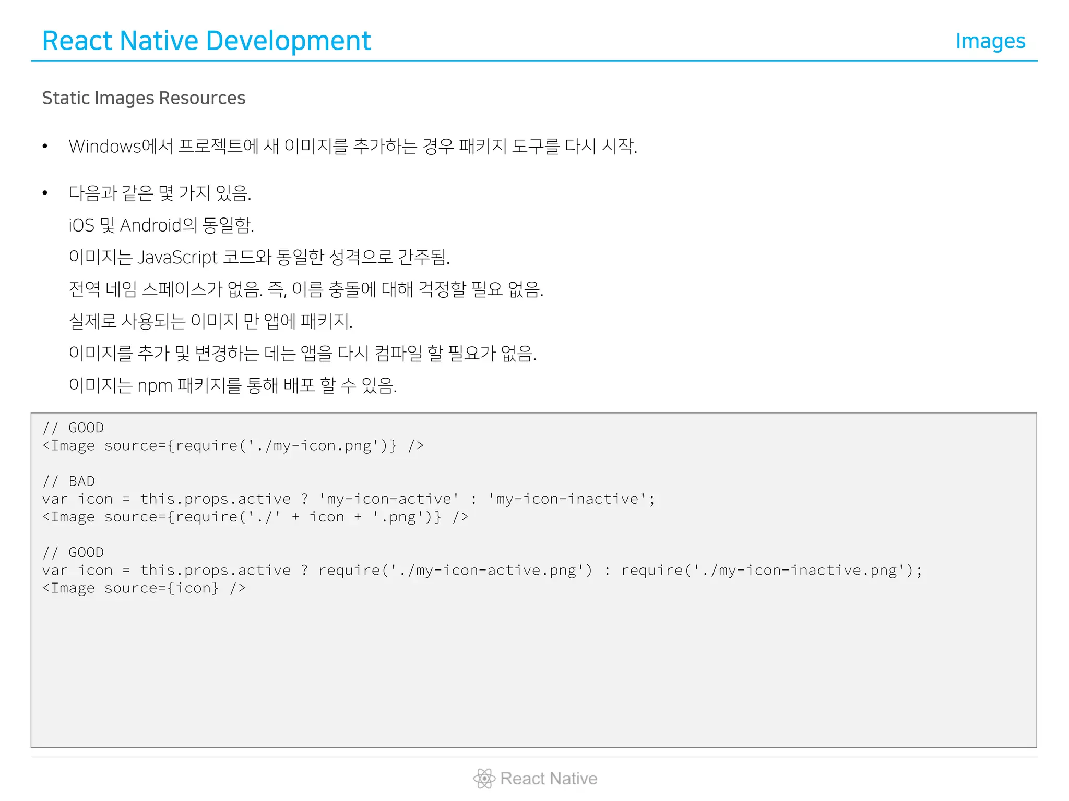Select the line 'iOS 및 Android의 동일함.'

161,225
